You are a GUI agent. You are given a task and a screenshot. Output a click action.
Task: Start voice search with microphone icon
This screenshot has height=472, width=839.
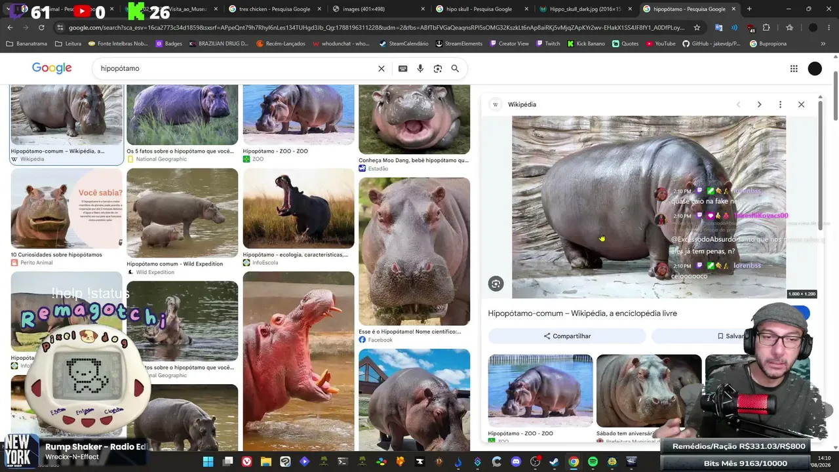420,68
